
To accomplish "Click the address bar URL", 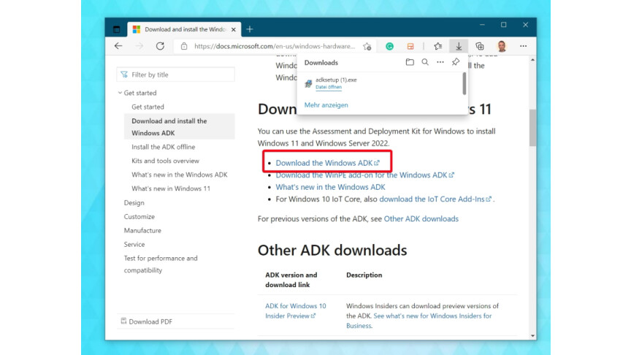I will pyautogui.click(x=275, y=46).
